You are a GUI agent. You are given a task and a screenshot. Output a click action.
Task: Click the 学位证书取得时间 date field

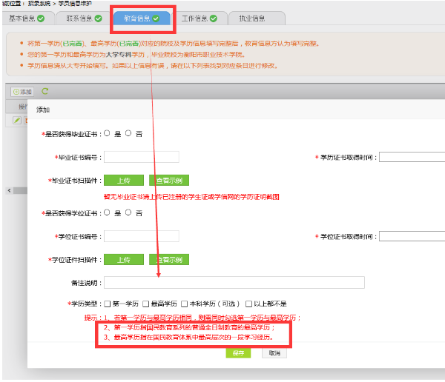pos(412,236)
